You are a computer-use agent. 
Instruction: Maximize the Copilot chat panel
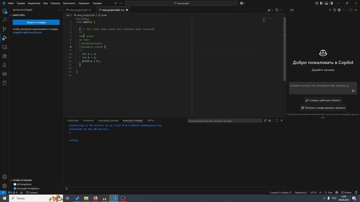pos(350,10)
